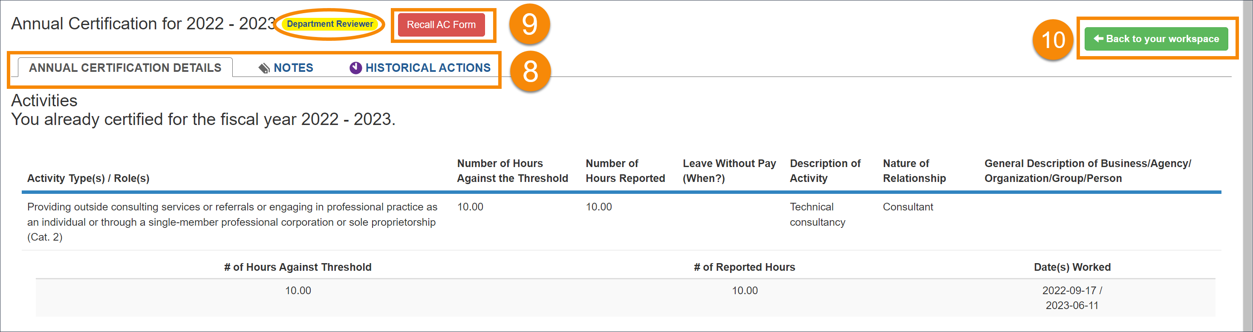Open the Historical Actions tab
Screen dimensions: 1253x332
(x=427, y=68)
